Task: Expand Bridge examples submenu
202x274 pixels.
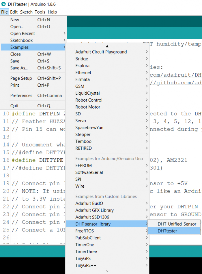Action: click(107, 59)
